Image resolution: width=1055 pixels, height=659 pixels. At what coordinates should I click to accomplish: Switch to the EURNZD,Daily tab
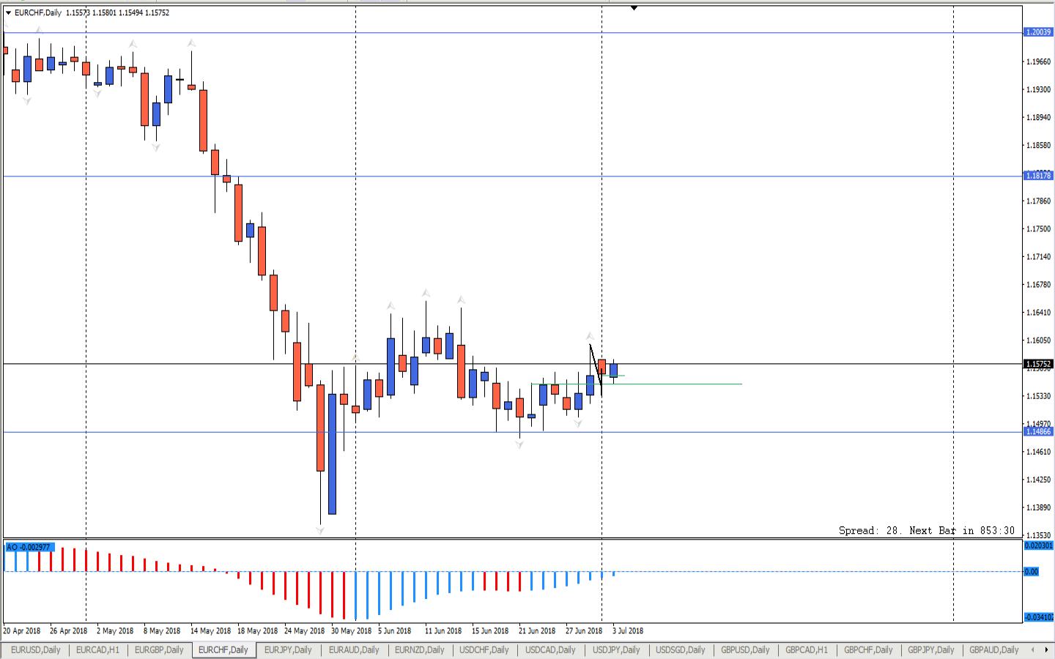click(419, 650)
